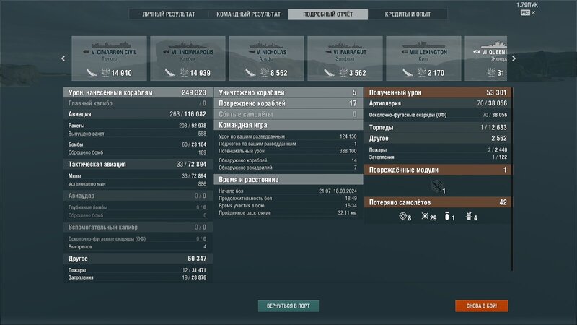Click the Обнаружено кораблей row
Viewport: 577px width, 325px height.
[x=288, y=160]
